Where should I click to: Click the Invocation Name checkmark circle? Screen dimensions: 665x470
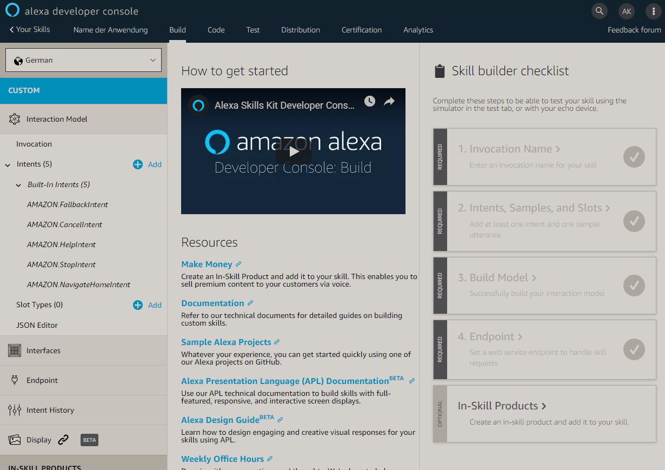click(634, 157)
